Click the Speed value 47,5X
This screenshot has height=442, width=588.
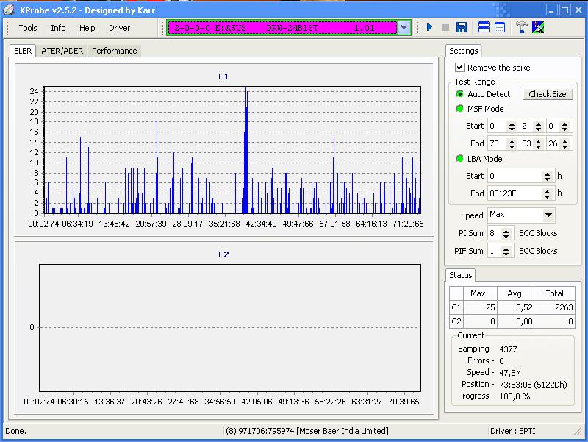510,373
